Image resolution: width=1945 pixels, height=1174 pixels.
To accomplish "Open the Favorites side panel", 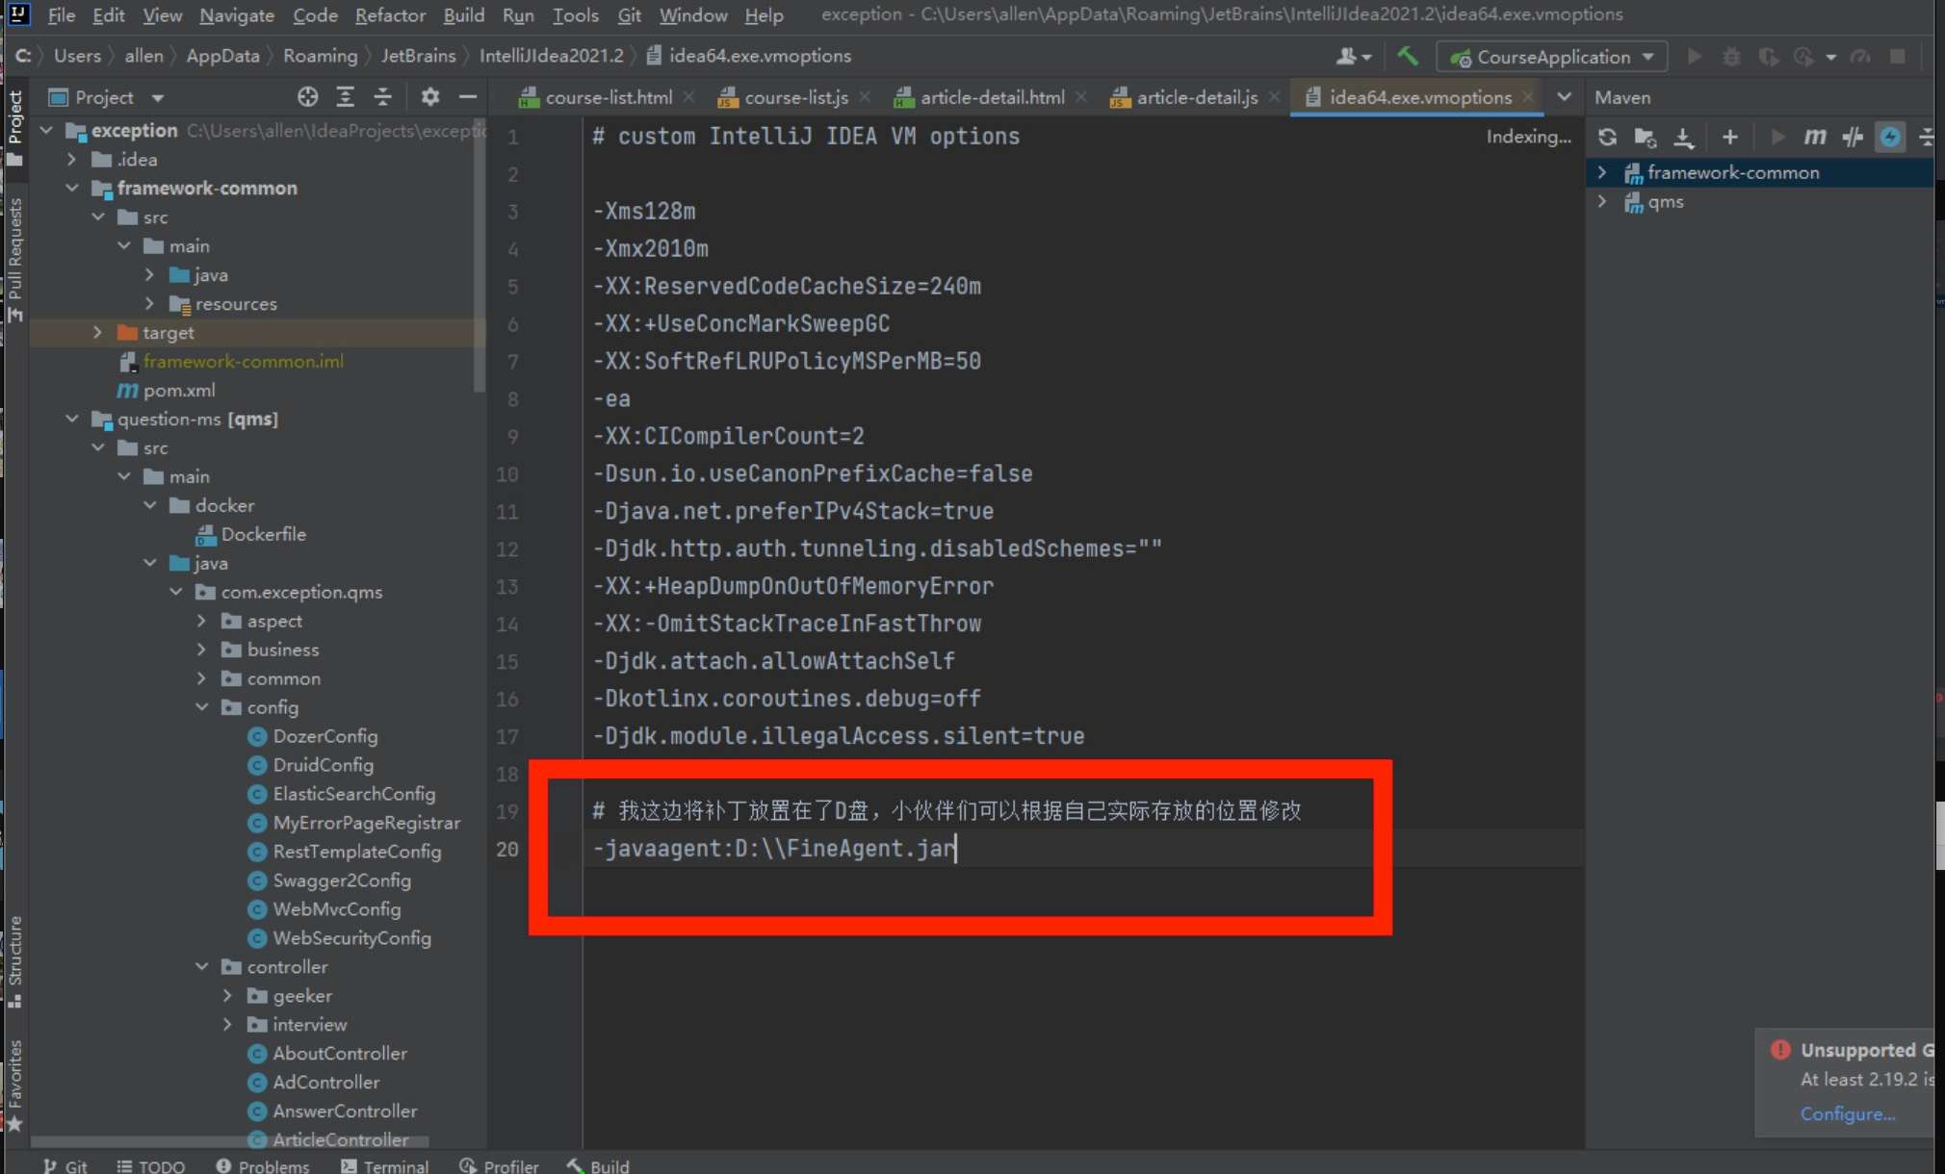I will [14, 1085].
